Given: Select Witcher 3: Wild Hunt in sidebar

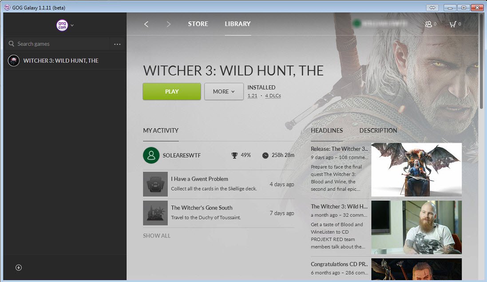Looking at the screenshot, I should coord(65,60).
